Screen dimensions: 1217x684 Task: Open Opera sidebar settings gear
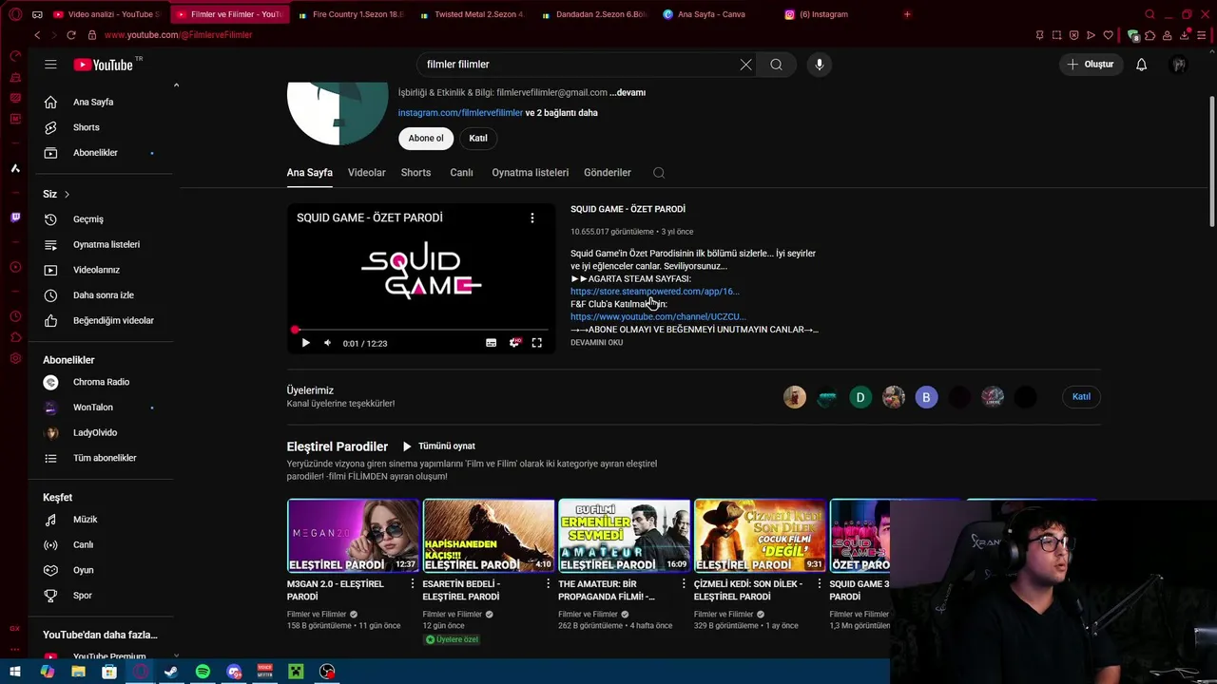click(x=14, y=359)
